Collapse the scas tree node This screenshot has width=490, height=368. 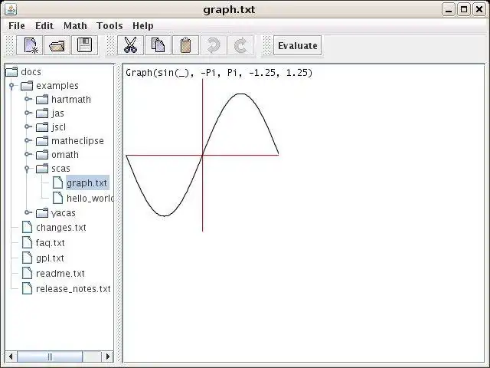point(28,169)
